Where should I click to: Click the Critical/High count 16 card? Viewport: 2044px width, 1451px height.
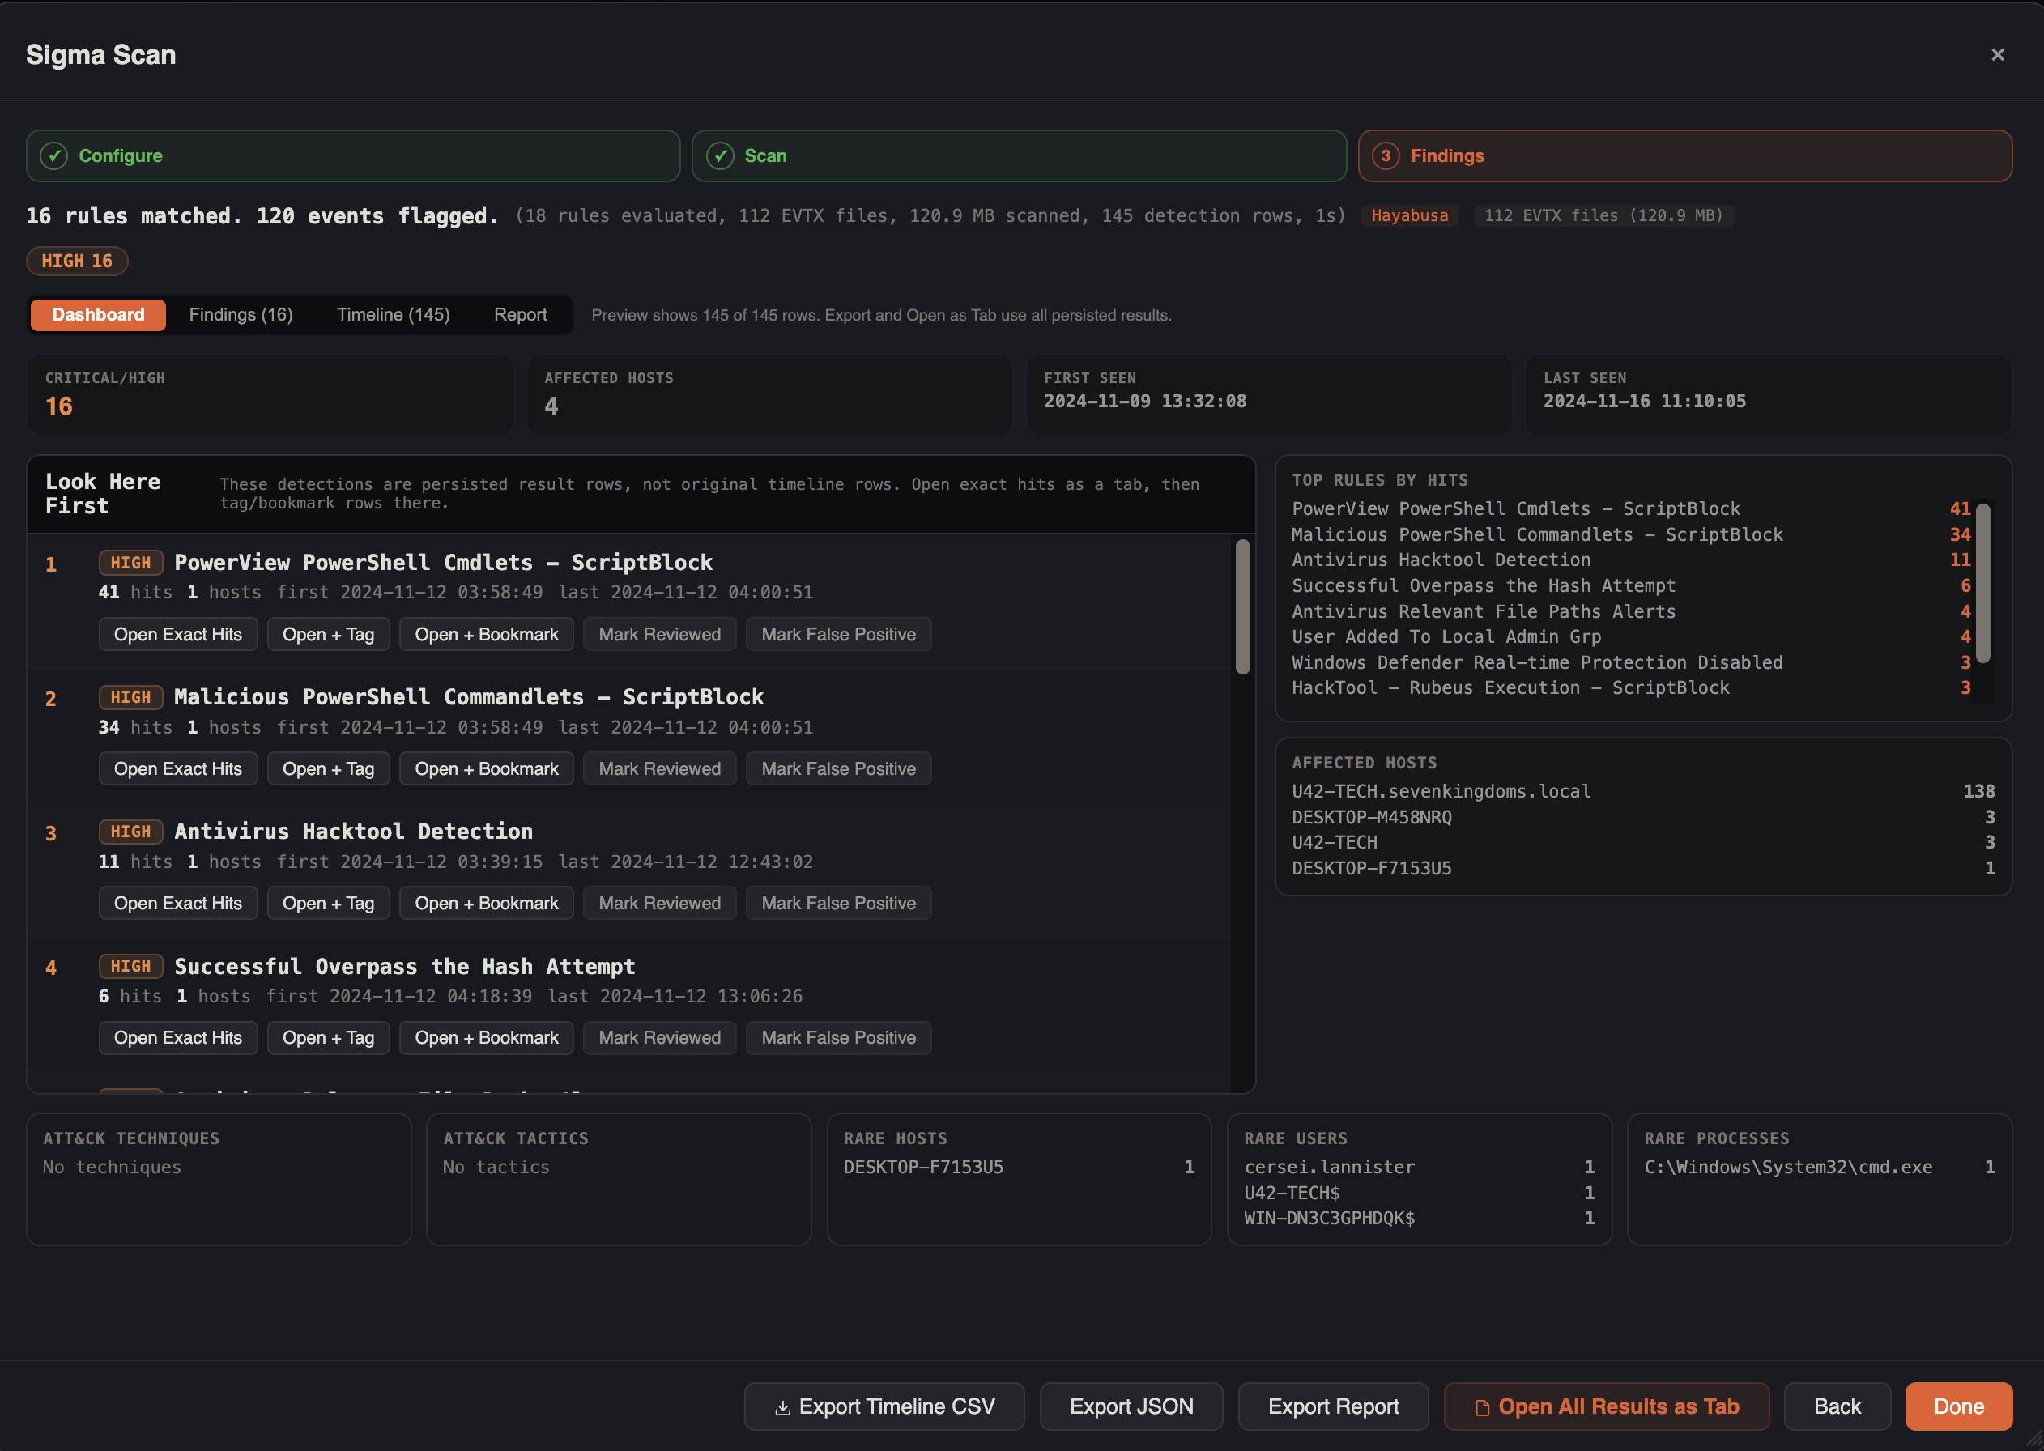point(270,395)
